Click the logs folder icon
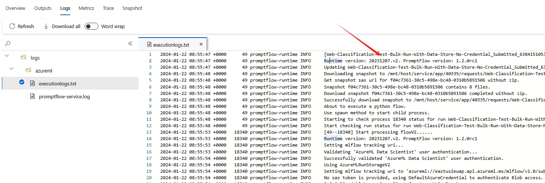 coord(23,58)
